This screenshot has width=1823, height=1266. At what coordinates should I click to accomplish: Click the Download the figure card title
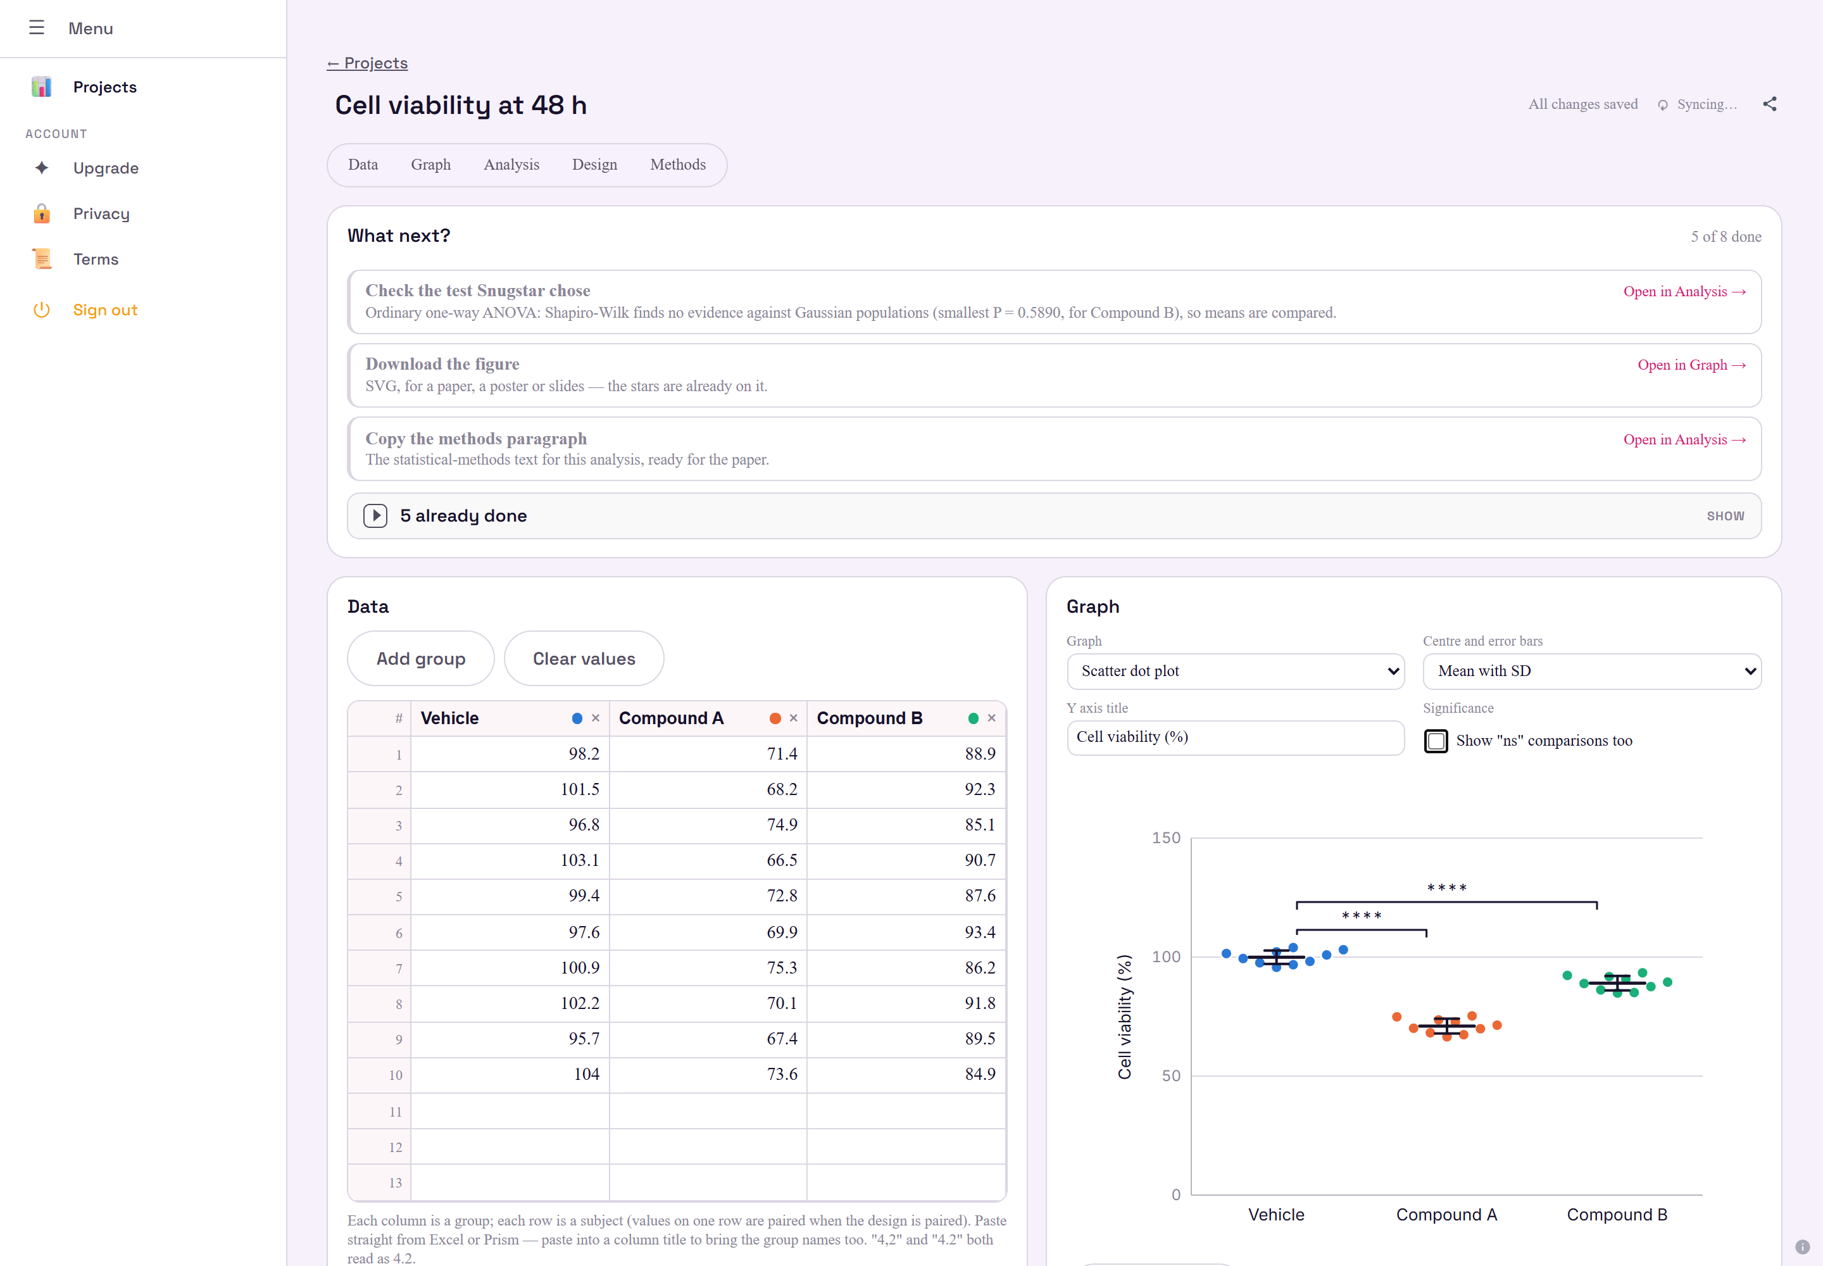(x=442, y=364)
